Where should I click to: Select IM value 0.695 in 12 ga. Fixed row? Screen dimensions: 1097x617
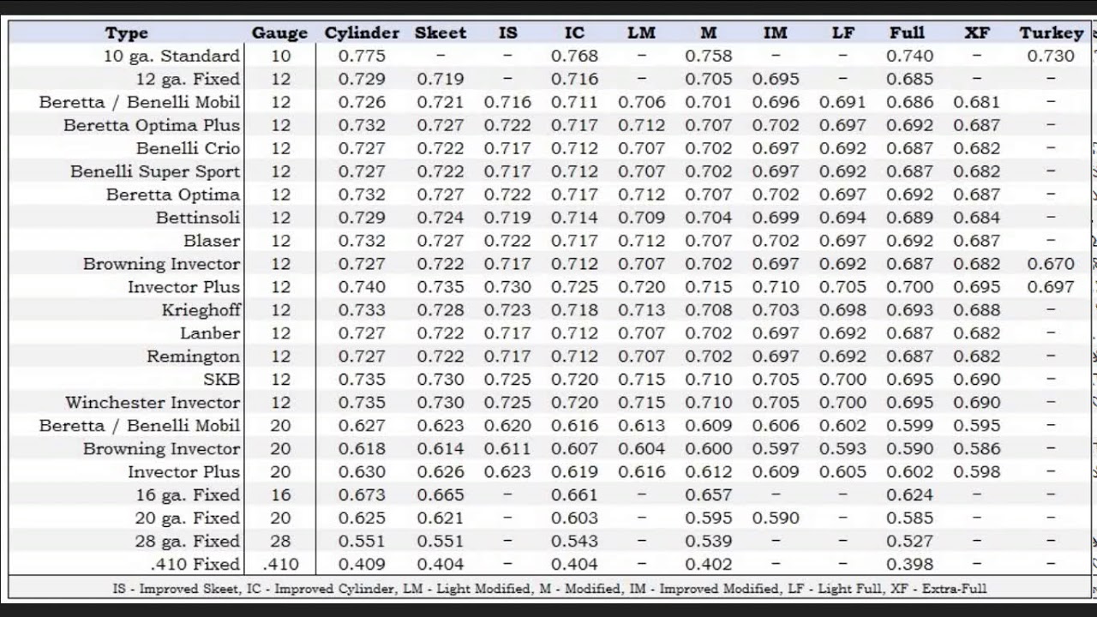(775, 79)
